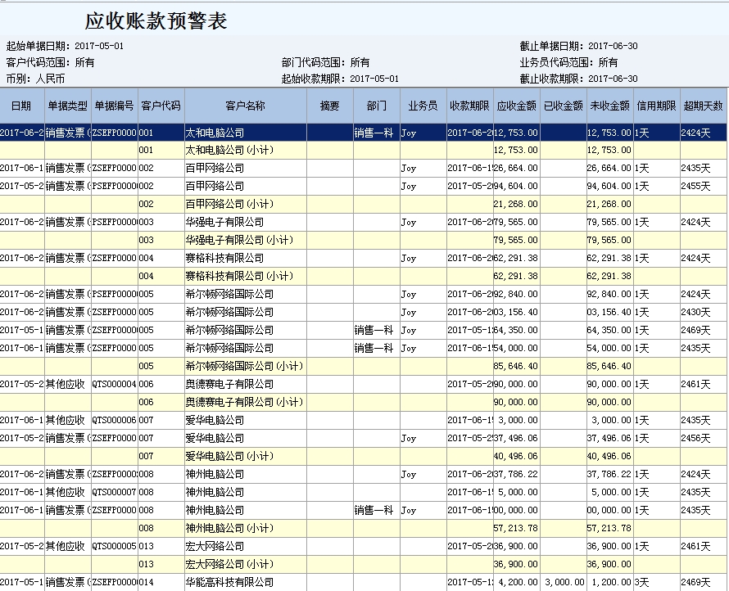Click the report title 应收账款预警表

tap(156, 21)
